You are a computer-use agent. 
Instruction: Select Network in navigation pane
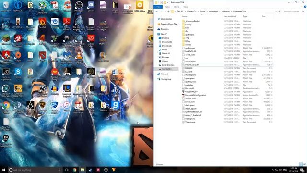tap(164, 74)
